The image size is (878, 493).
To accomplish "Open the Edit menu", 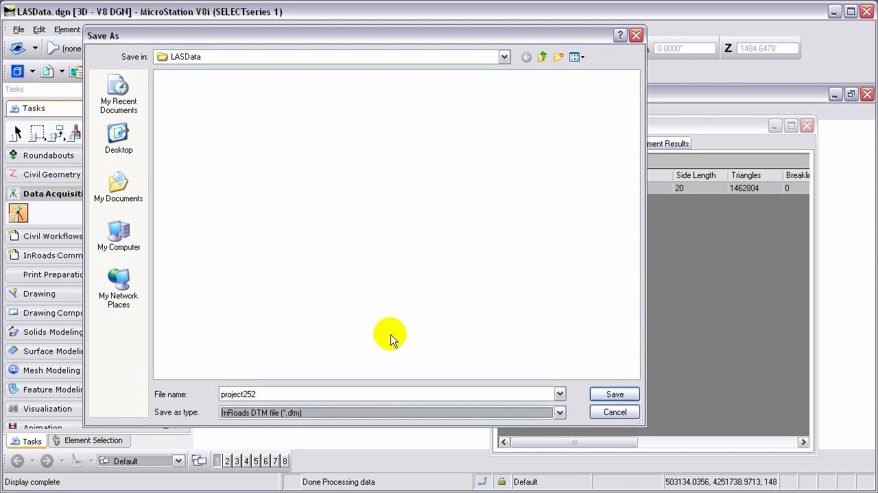I will pyautogui.click(x=39, y=29).
